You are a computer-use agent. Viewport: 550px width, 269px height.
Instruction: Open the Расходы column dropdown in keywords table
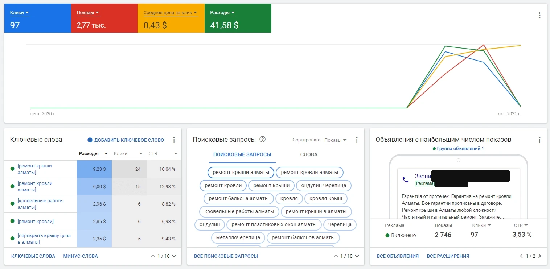93,154
